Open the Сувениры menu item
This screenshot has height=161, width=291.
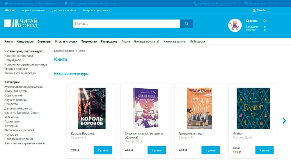pyautogui.click(x=44, y=41)
